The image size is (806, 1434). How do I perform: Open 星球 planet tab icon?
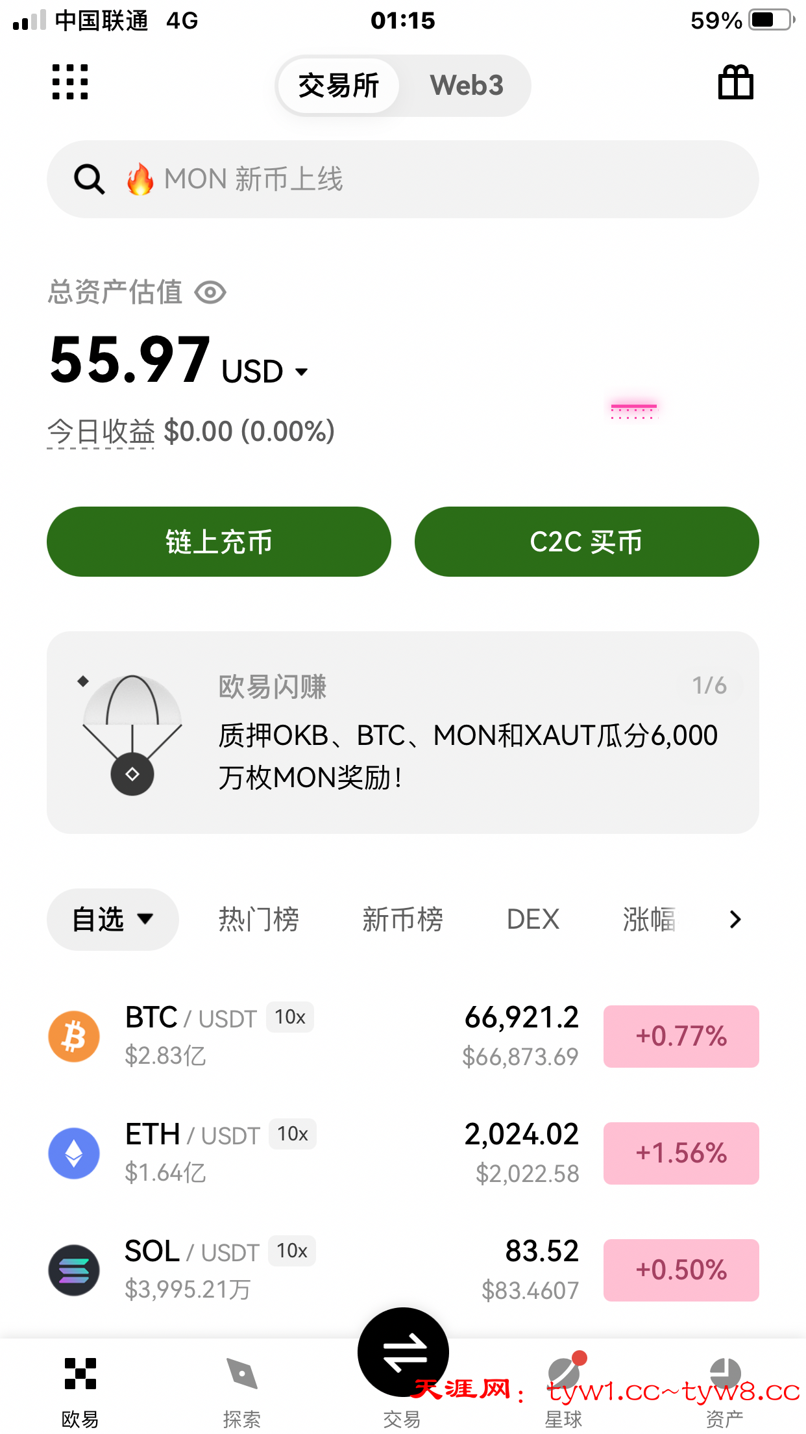[564, 1374]
